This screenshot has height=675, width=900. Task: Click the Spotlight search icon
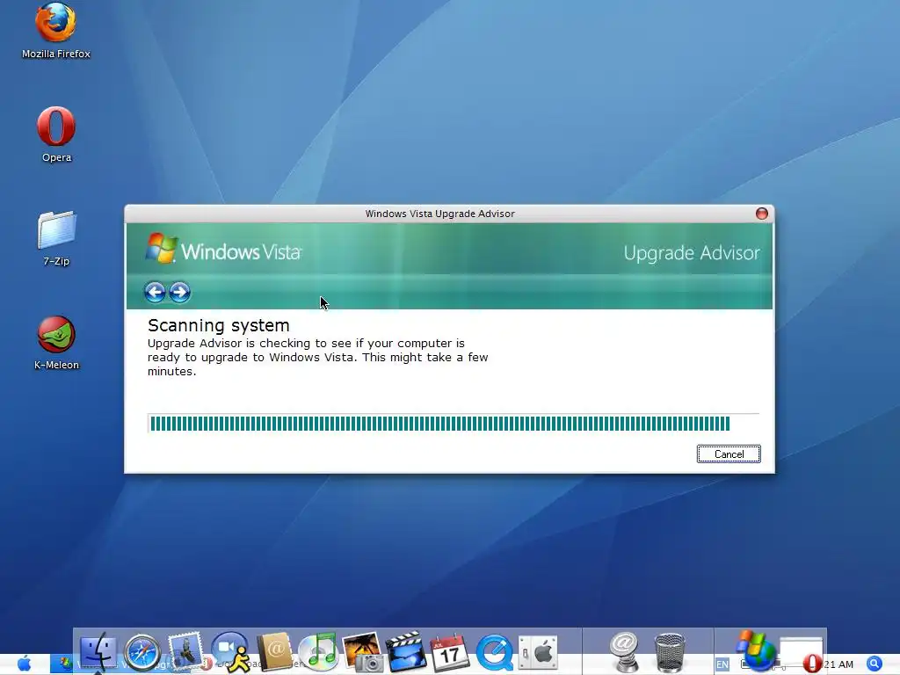tap(875, 664)
